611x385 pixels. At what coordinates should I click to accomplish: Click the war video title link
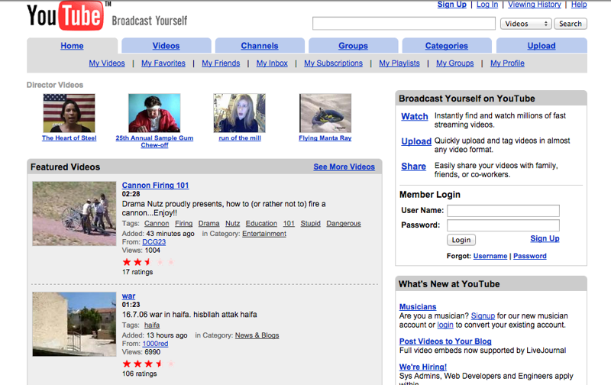pyautogui.click(x=128, y=296)
